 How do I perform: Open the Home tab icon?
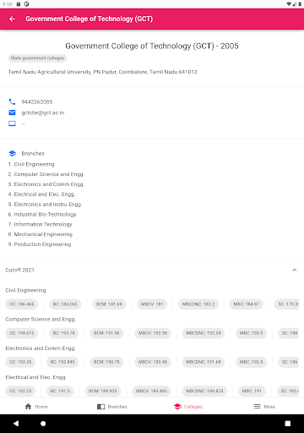pyautogui.click(x=28, y=406)
